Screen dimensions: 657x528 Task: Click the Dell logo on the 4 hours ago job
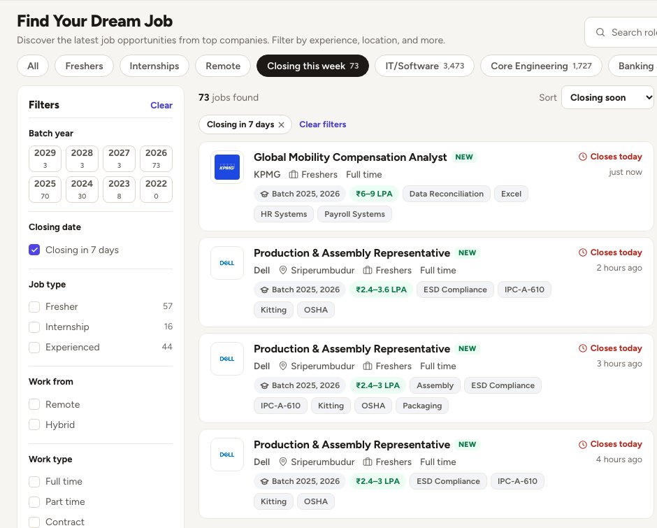227,455
